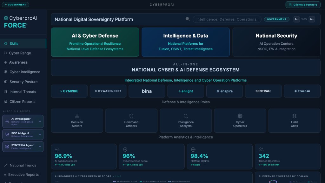
Task: Click the Executive Reports list icon
Action: [x=5, y=175]
